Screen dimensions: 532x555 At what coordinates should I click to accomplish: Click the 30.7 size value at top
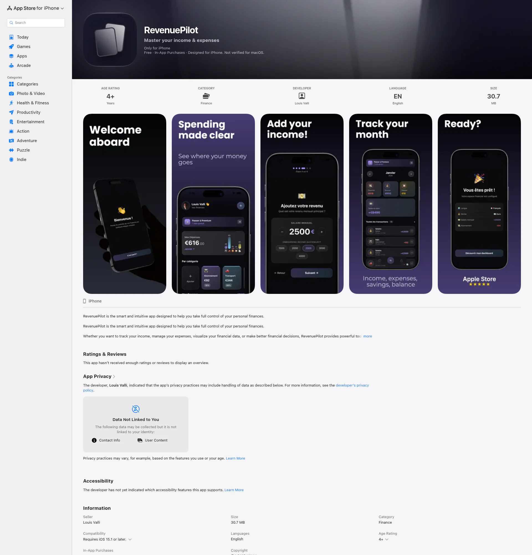pos(493,96)
